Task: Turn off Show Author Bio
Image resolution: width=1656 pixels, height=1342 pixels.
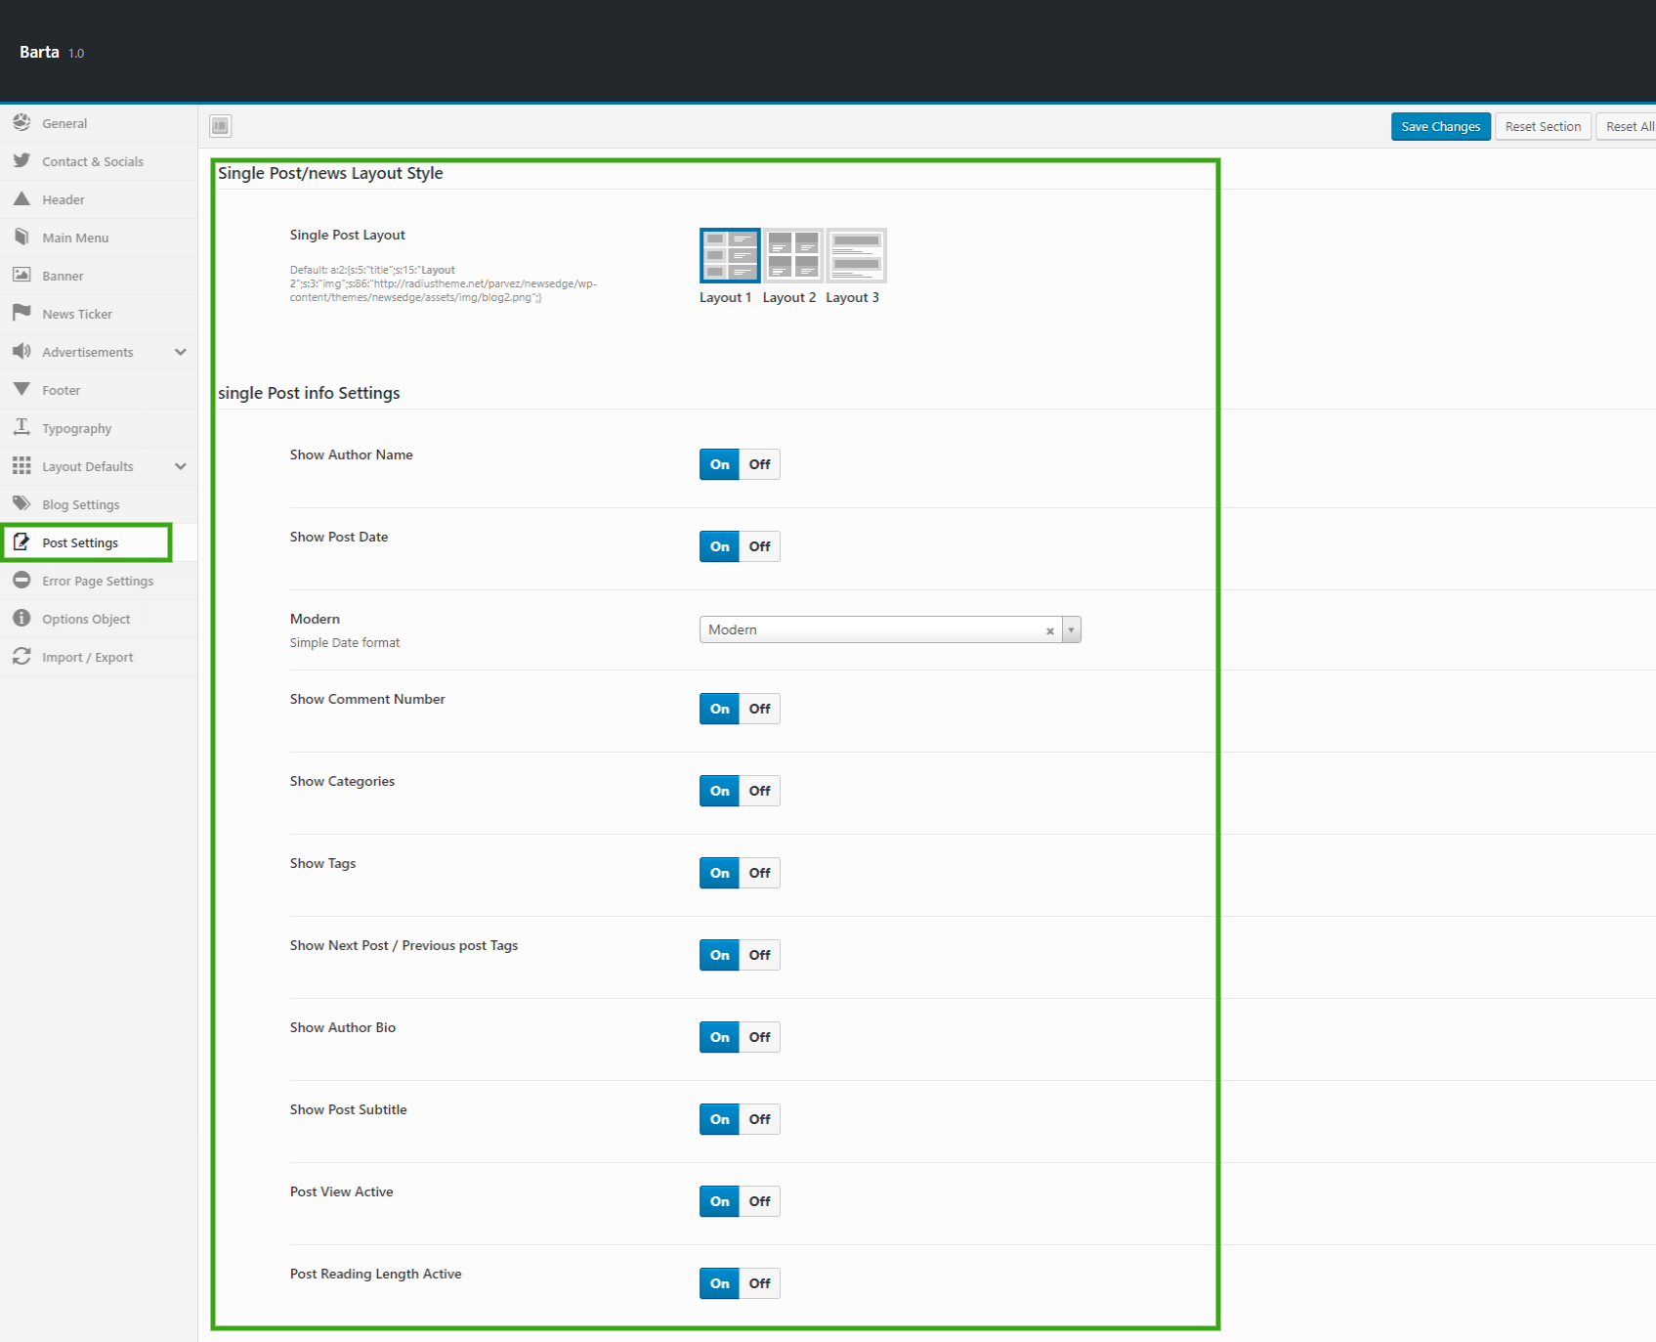Action: pos(760,1037)
